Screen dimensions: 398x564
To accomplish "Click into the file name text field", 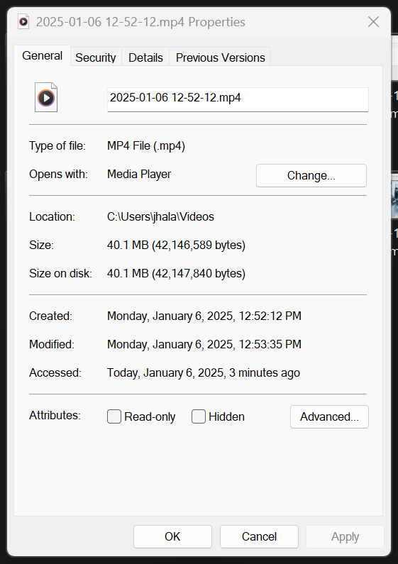I will coord(238,99).
